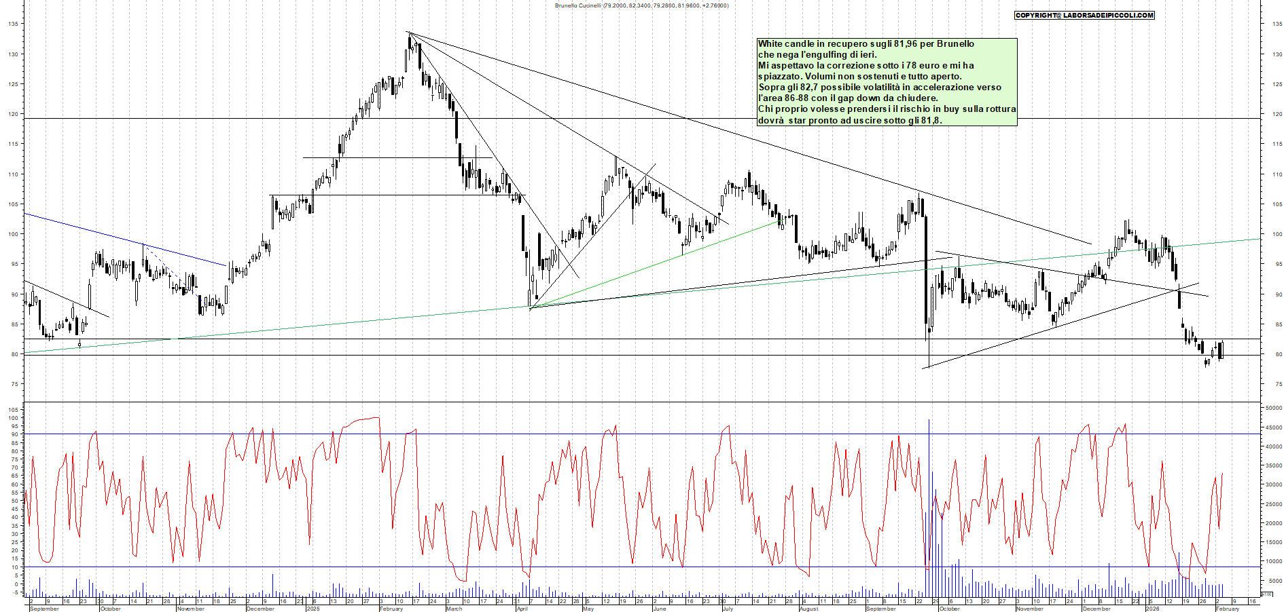The height and width of the screenshot is (612, 1284).
Task: Click the 75 price label on right axis
Action: 1279,385
